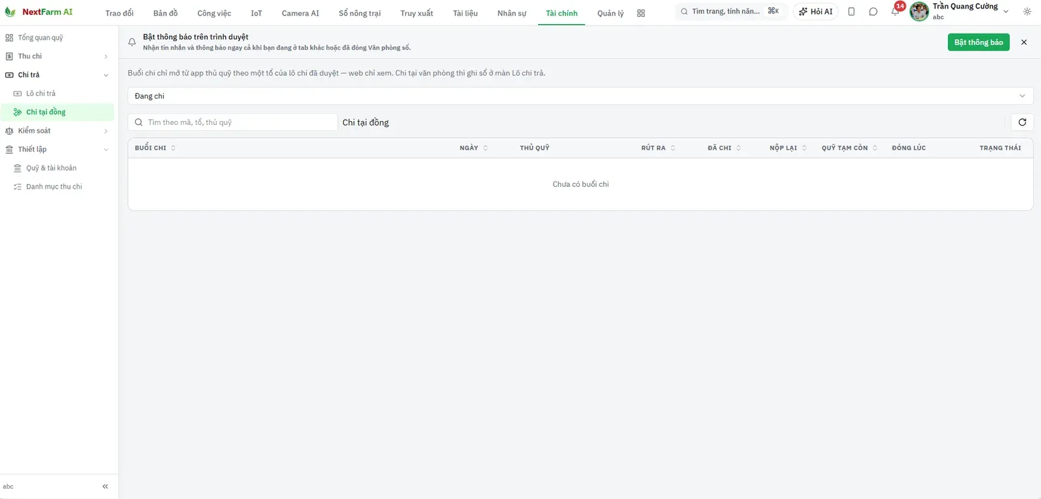Click Bật thông báo green button
Image resolution: width=1041 pixels, height=499 pixels.
click(979, 42)
